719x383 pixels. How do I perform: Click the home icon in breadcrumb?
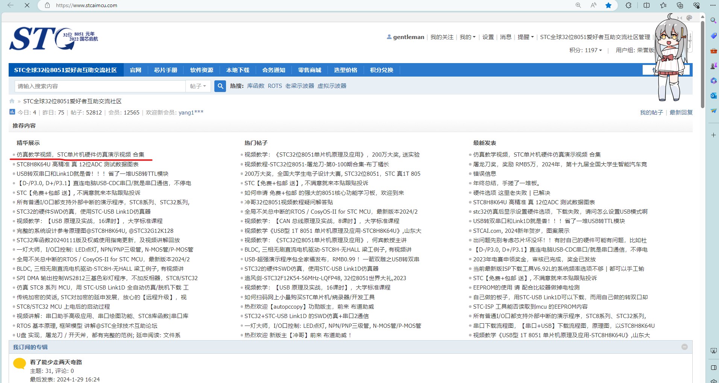click(x=12, y=101)
